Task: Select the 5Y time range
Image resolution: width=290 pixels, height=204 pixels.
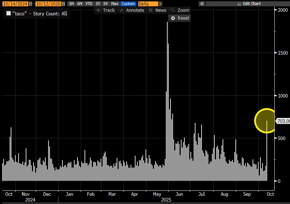Action: point(106,4)
